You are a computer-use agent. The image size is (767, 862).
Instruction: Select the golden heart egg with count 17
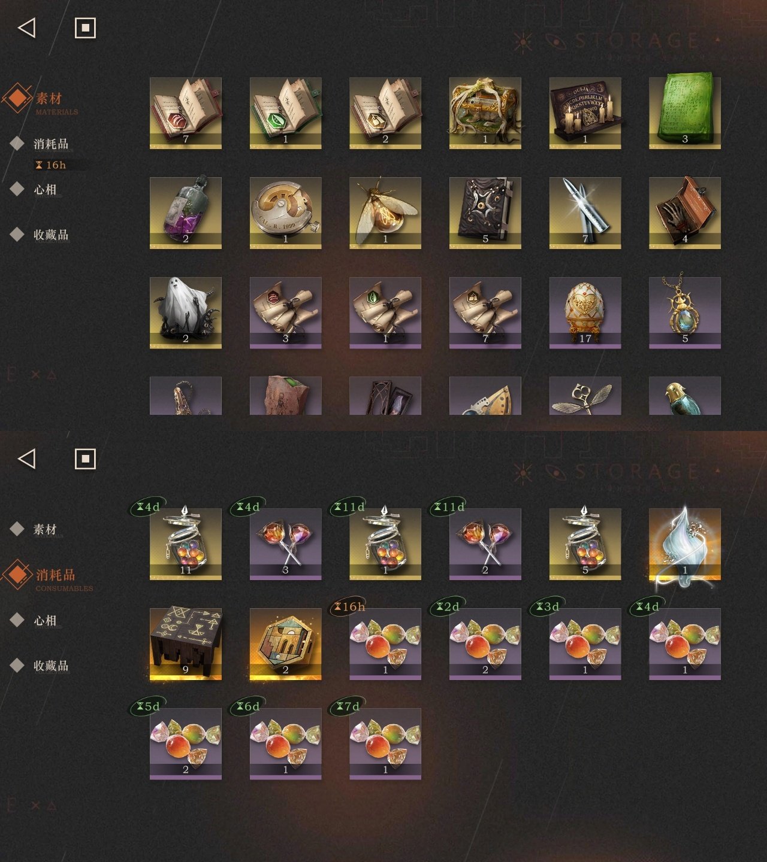click(x=585, y=312)
